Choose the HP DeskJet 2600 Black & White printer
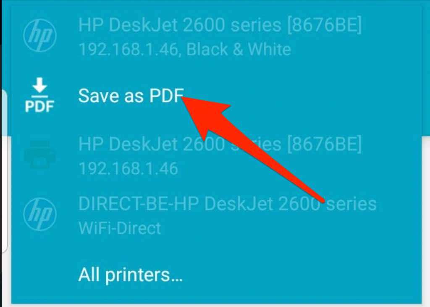This screenshot has height=307, width=430. 216,36
